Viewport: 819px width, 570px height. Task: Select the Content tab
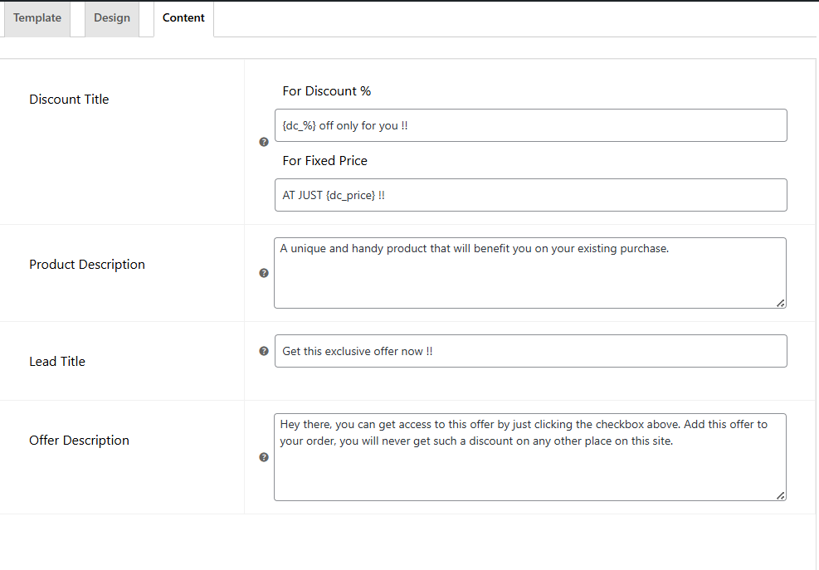[x=183, y=19]
